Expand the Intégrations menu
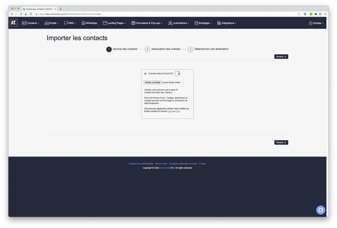Screen dimensions: 337x228 pos(227,23)
